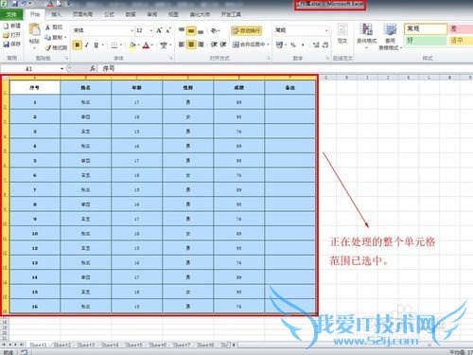
Task: Click the Paste (粘贴) clipboard icon
Action: (34, 30)
